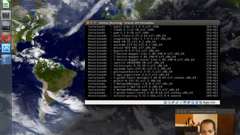The image size is (240, 135).
Task: Open the VirtualBox shared folders indicator
Action: click(x=181, y=102)
